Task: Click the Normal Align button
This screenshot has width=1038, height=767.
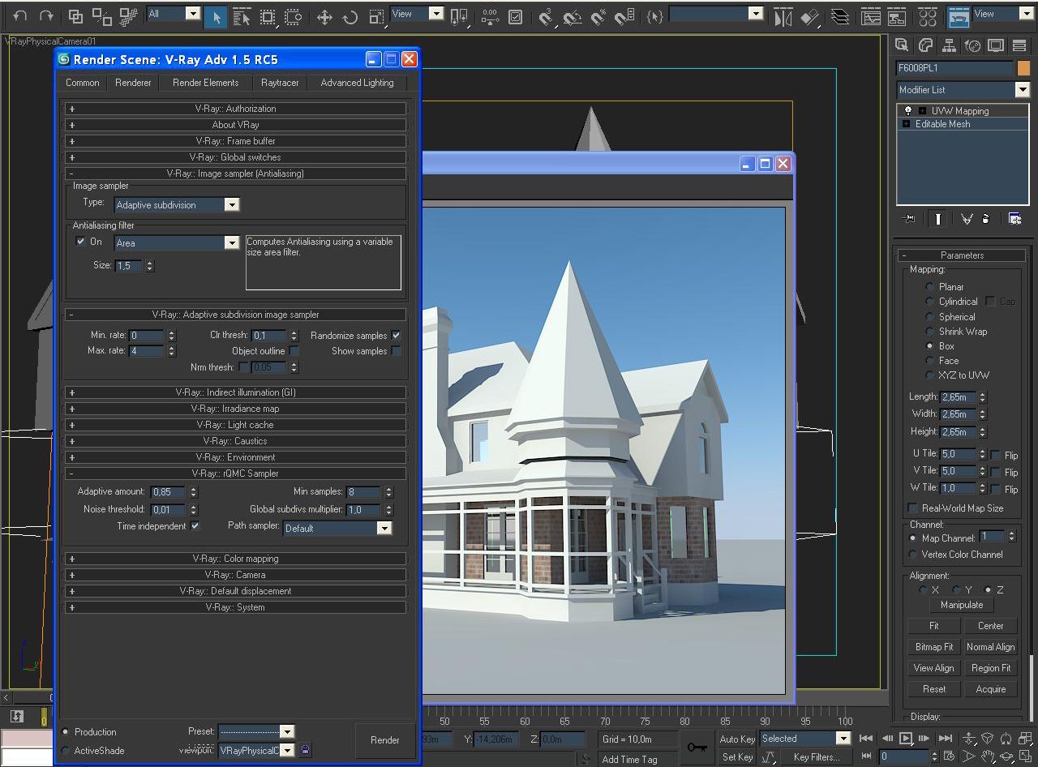Action: coord(991,647)
